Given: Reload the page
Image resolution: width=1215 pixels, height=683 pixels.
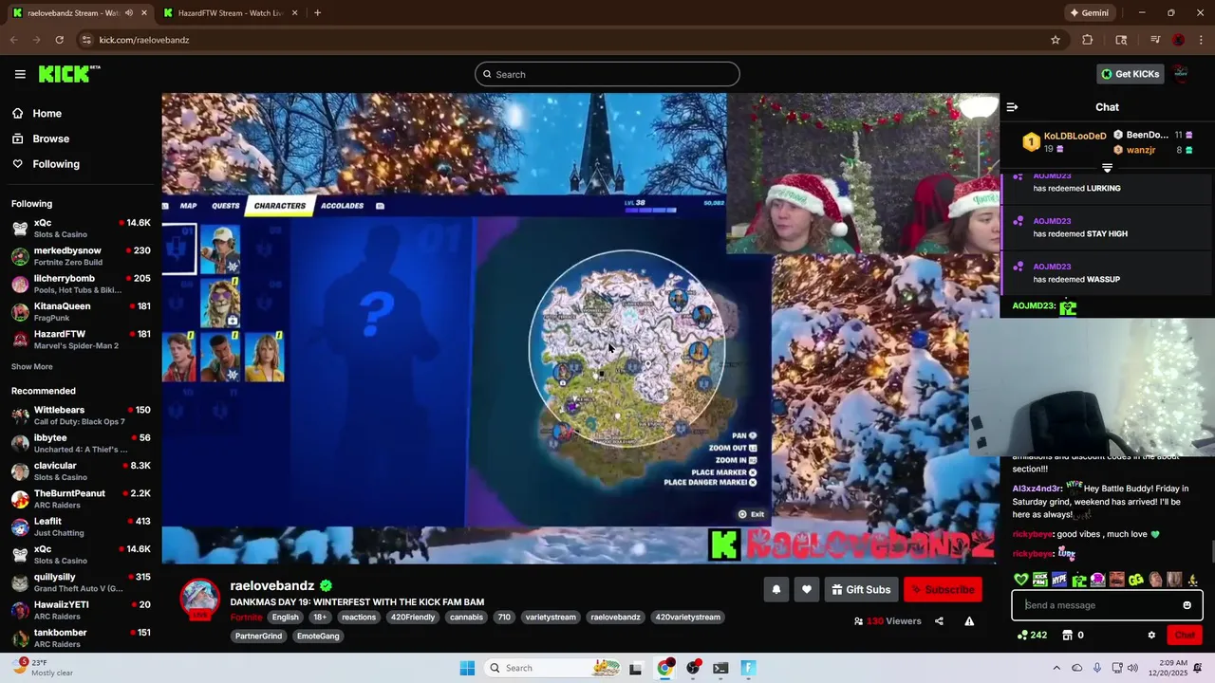Looking at the screenshot, I should (x=59, y=40).
